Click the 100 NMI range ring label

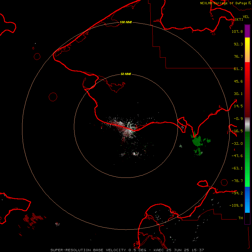126,22
